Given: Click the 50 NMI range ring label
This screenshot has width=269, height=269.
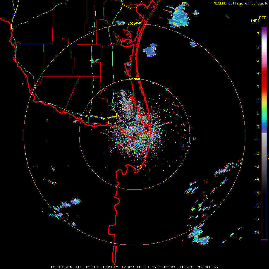Looking at the screenshot, I should 134,79.
